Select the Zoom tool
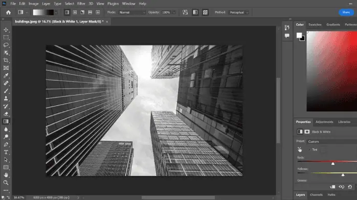This screenshot has width=357, height=200. click(6, 183)
